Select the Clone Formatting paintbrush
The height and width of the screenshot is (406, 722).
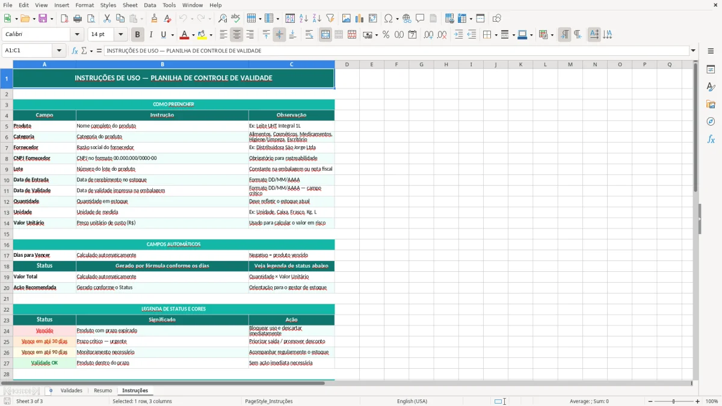point(155,19)
